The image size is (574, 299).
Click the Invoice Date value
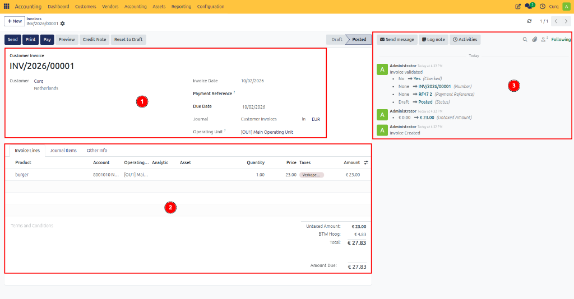pos(252,81)
